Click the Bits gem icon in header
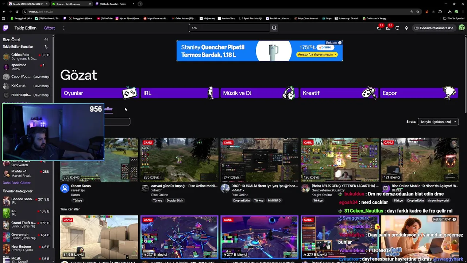The image size is (467, 263). tap(406, 28)
